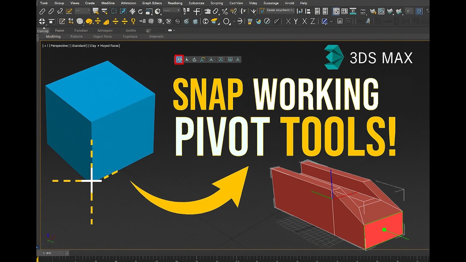
Task: Open the Group menu
Action: (59, 3)
